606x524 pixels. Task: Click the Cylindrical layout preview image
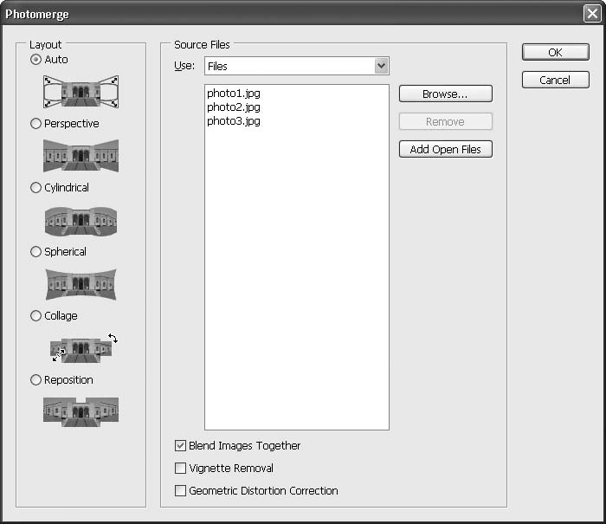pos(81,220)
